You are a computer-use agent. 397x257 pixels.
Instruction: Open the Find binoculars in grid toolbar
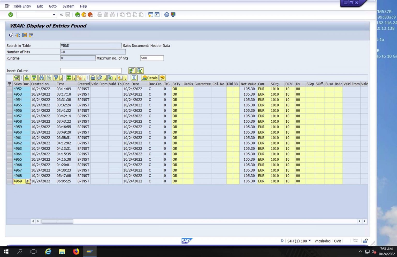41,78
